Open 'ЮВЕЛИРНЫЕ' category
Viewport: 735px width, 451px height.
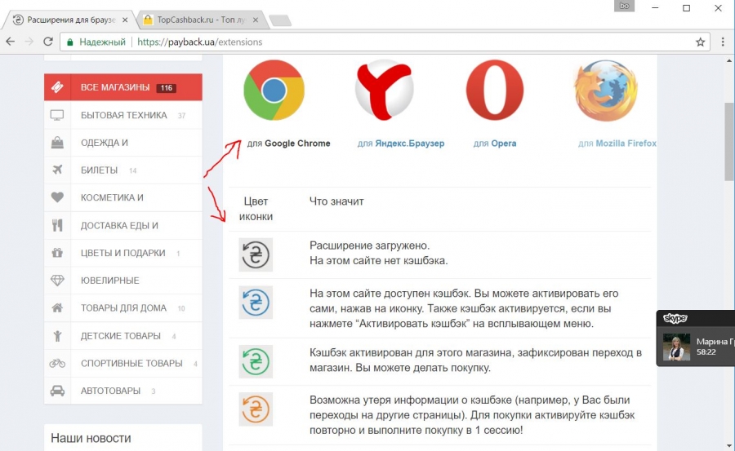(123, 281)
